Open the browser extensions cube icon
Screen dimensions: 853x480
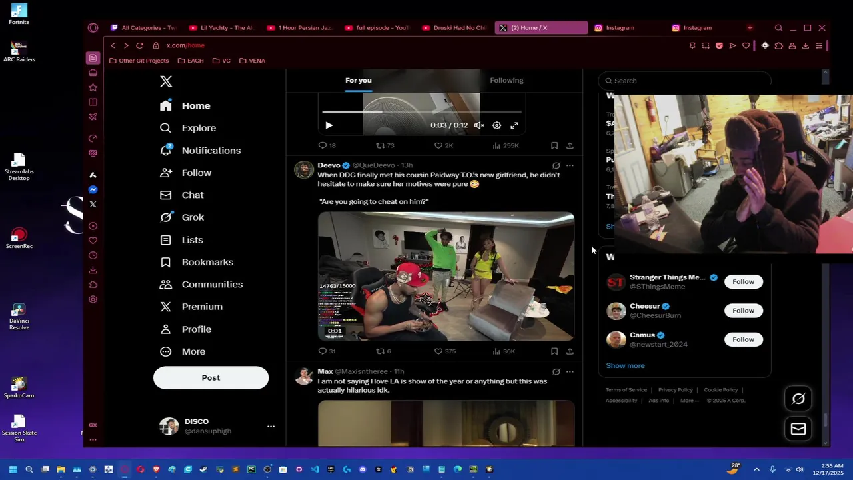[x=778, y=45]
